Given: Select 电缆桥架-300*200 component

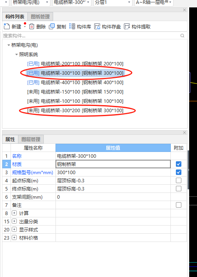Looking at the screenshot, I should (75, 111).
